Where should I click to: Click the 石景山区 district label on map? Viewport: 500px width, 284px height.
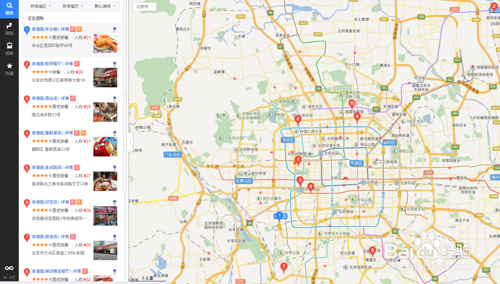click(x=244, y=180)
